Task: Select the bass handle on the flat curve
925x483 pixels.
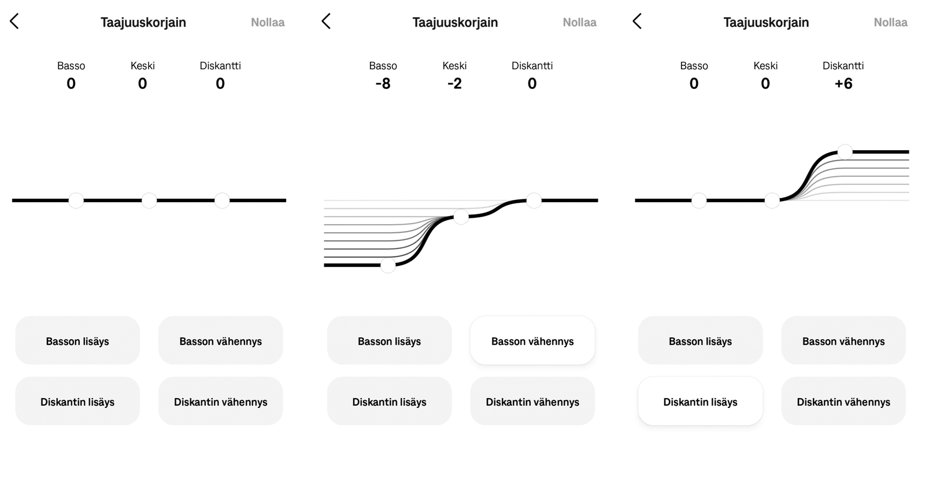Action: (x=76, y=200)
